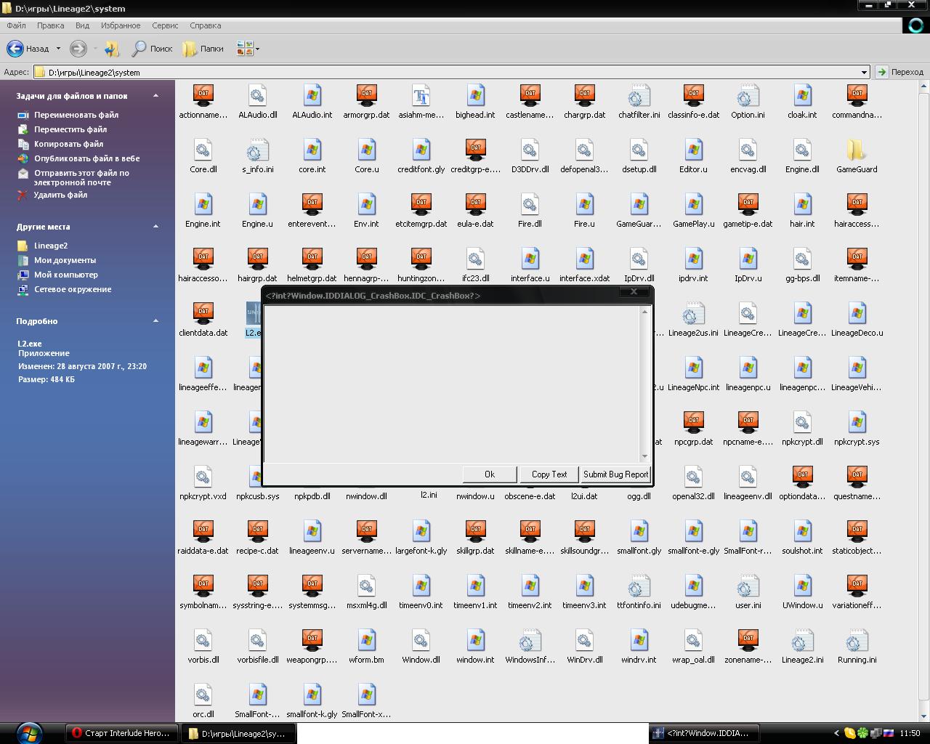
Task: Select the Core.dll file icon
Action: [203, 150]
